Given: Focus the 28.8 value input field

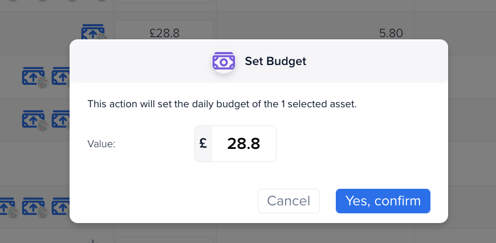Looking at the screenshot, I should click(243, 144).
